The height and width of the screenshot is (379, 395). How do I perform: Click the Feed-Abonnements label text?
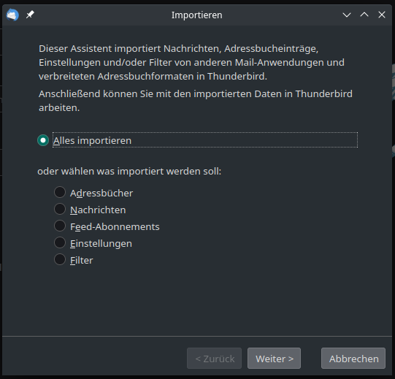[x=115, y=227]
